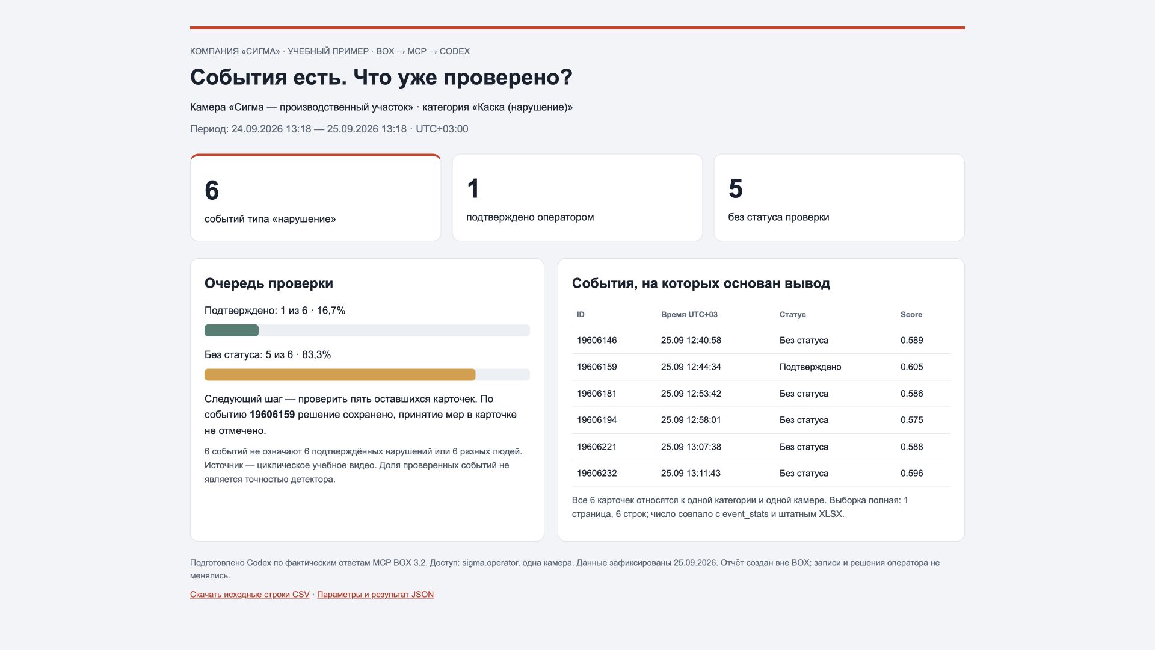
Task: Click score value 0.596
Action: [912, 474]
